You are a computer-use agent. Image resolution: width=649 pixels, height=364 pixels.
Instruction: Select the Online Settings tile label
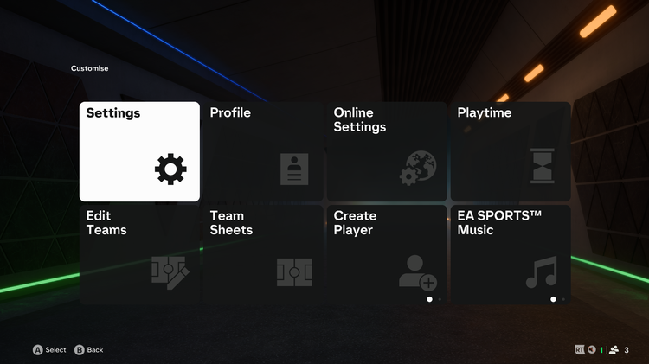coord(360,119)
